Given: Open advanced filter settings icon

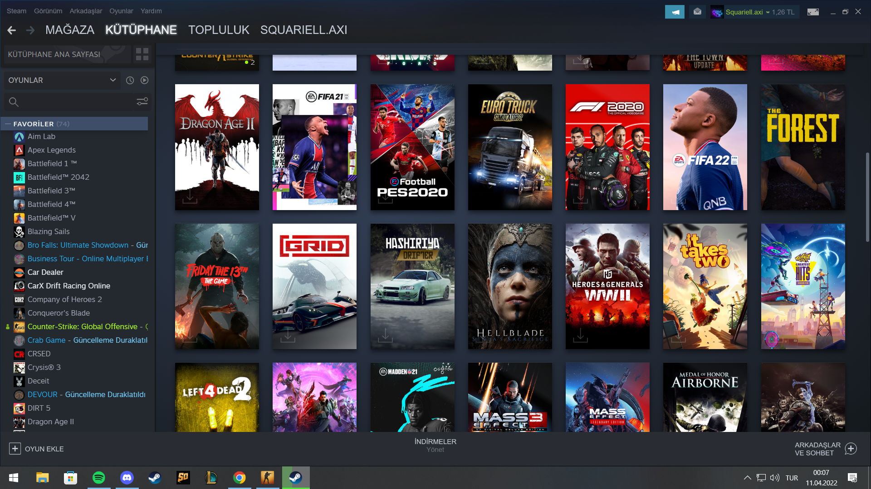Looking at the screenshot, I should tap(142, 101).
